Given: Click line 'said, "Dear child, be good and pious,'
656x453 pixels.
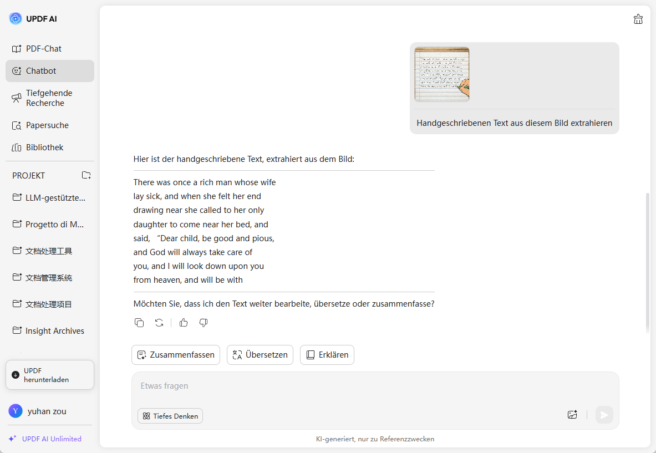Looking at the screenshot, I should point(204,238).
